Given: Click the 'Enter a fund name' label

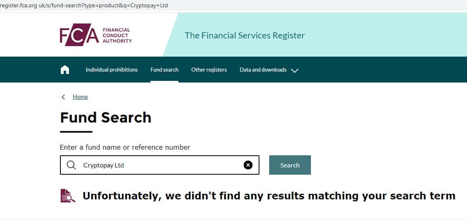Looking at the screenshot, I should pos(125,147).
